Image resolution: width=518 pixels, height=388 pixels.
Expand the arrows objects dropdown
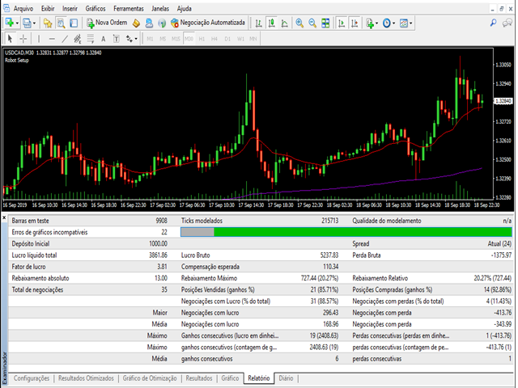[x=136, y=39]
